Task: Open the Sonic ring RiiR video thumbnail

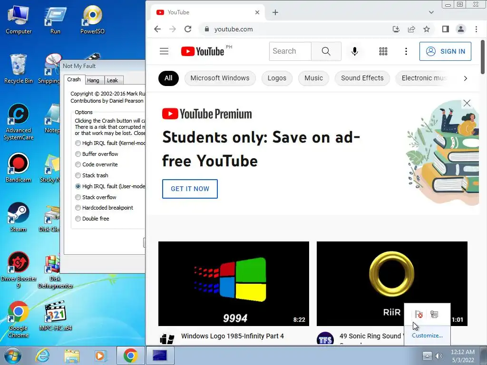Action: click(392, 284)
